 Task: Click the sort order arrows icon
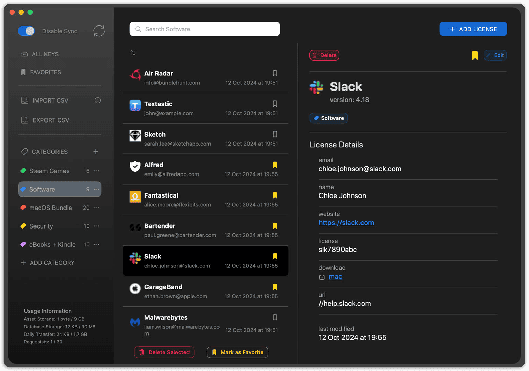click(133, 53)
